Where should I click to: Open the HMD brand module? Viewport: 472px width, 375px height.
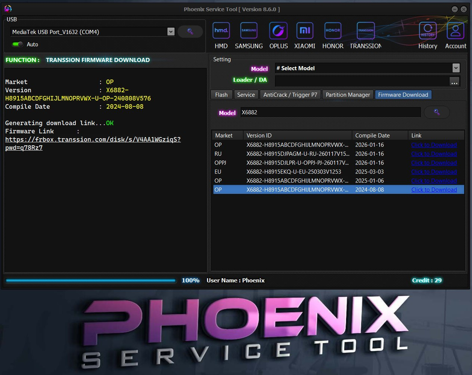click(221, 31)
